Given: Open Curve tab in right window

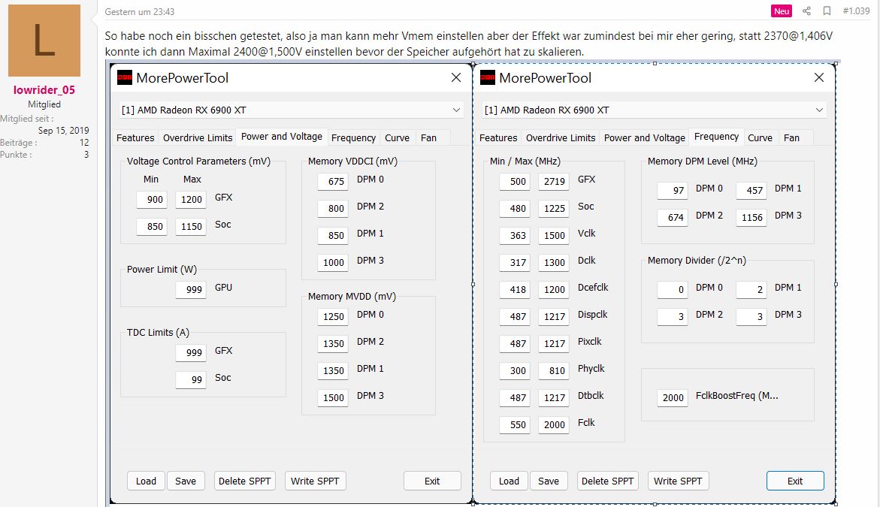Looking at the screenshot, I should click(x=761, y=137).
